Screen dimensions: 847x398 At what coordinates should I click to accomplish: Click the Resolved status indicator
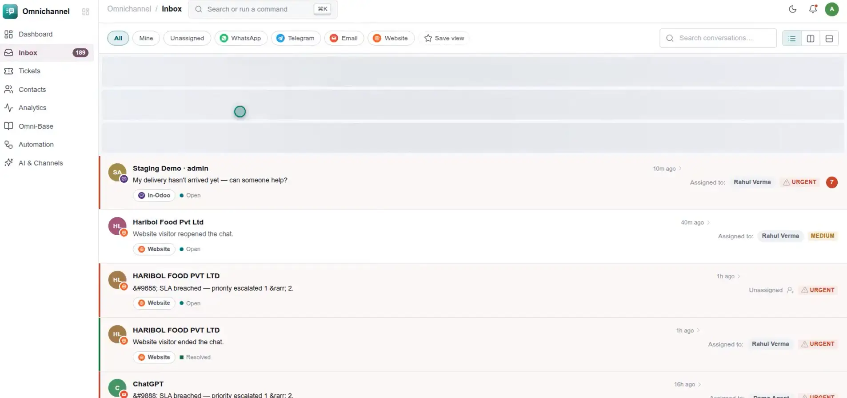click(x=195, y=357)
